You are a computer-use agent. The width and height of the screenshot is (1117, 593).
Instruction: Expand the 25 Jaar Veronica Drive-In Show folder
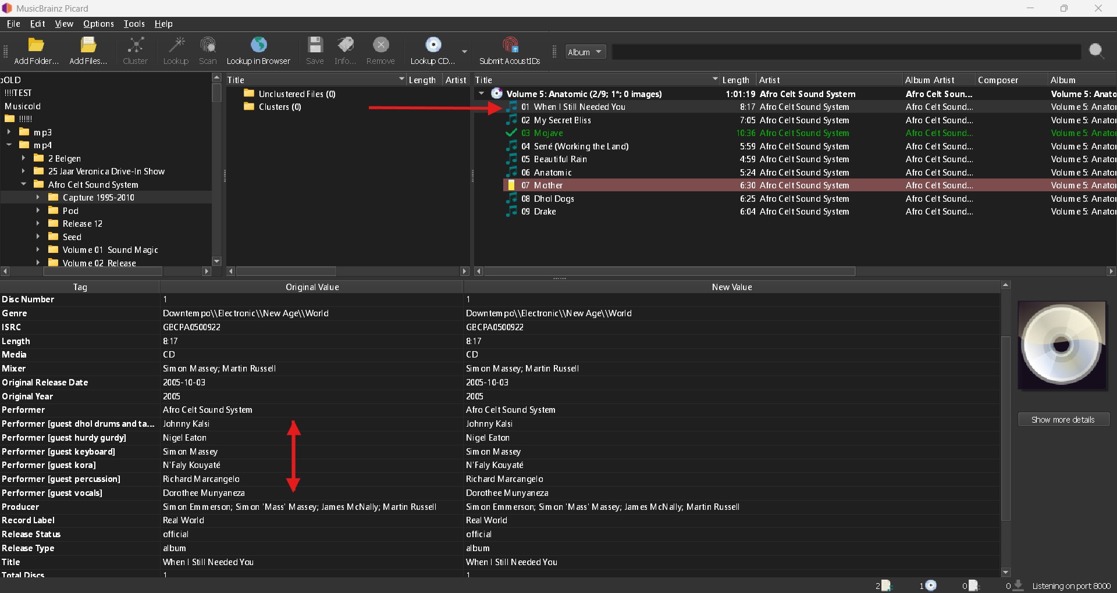23,171
